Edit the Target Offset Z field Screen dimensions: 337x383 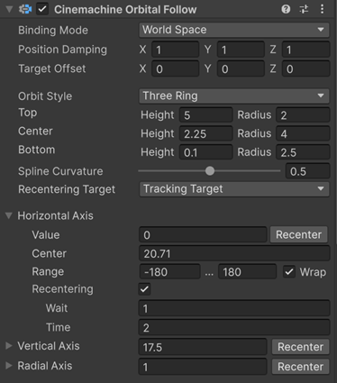pos(305,68)
